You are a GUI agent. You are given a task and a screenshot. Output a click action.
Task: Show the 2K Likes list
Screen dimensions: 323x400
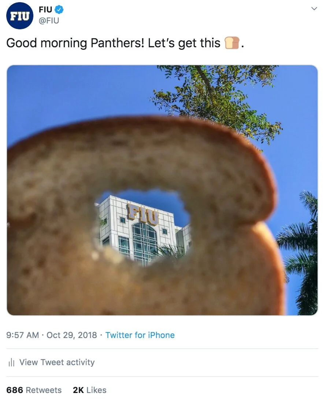(x=90, y=390)
